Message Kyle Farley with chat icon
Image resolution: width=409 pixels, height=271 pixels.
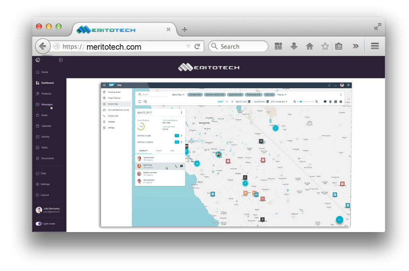pyautogui.click(x=182, y=166)
